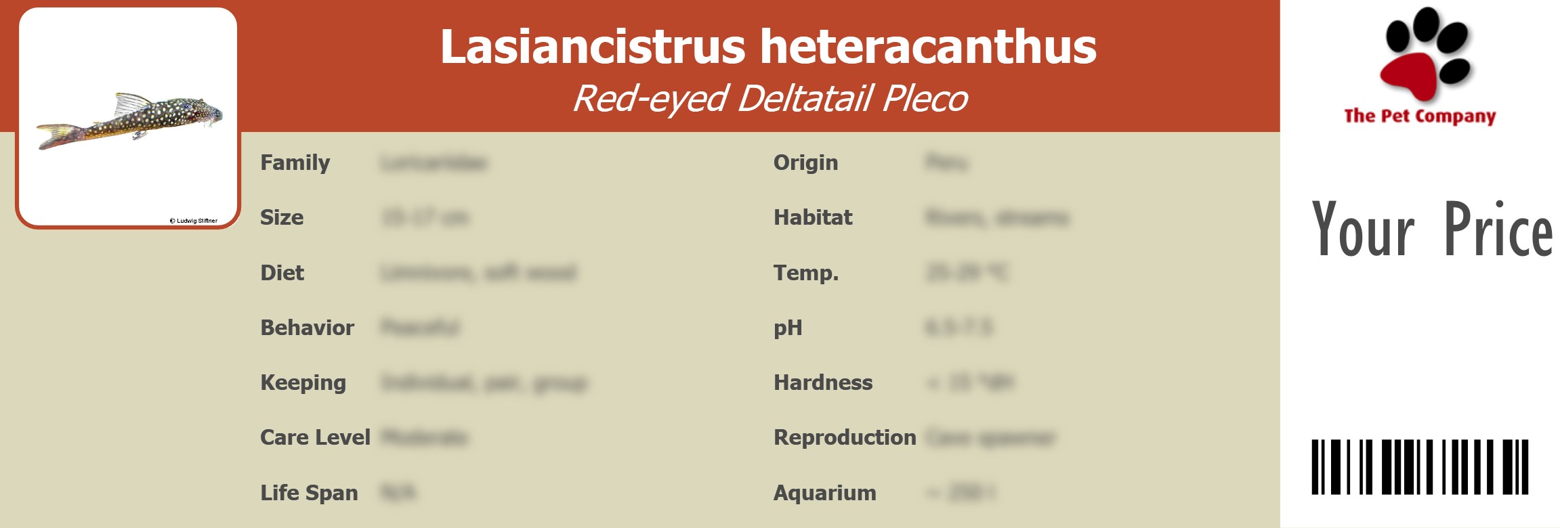Click the Ludwig Stiffner photo credit
The width and height of the screenshot is (1560, 528).
(x=194, y=221)
